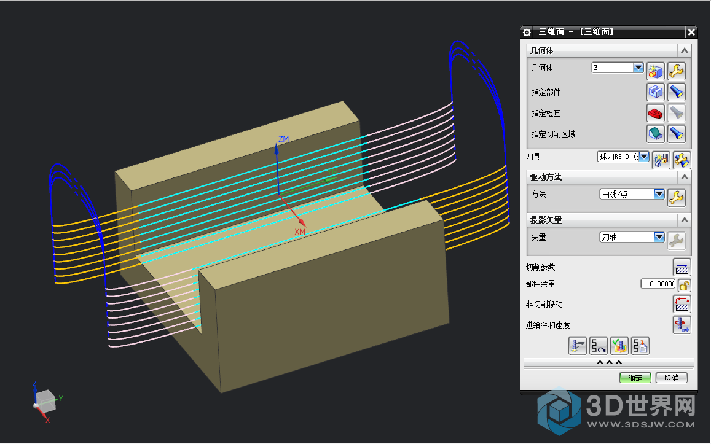The width and height of the screenshot is (711, 444).
Task: Select or edit part geometry (指定部件)
Action: pos(655,92)
